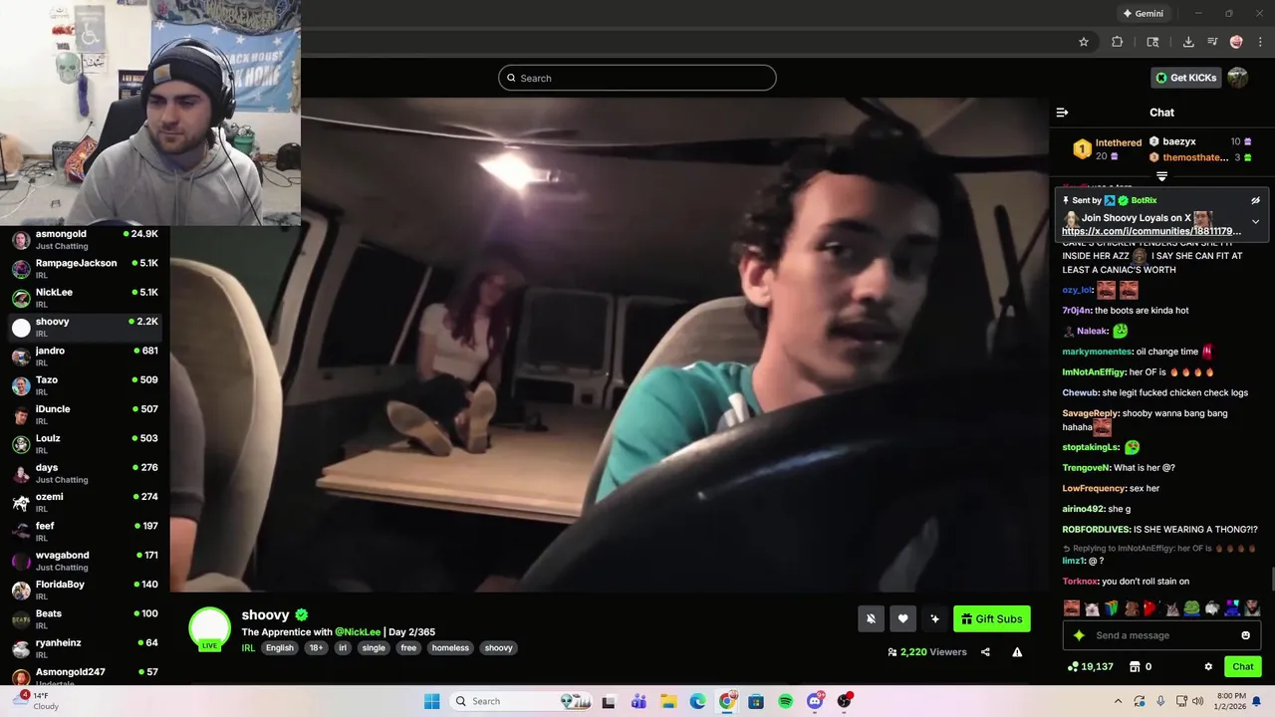The height and width of the screenshot is (717, 1275).
Task: Click into the Send a message field
Action: pos(1162,635)
